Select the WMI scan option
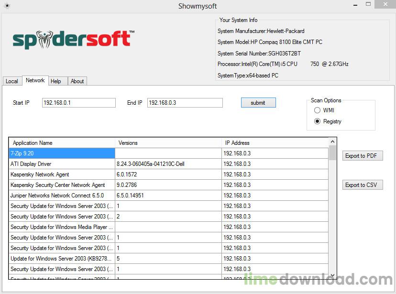Screen dimensions: 396x294 (x=324, y=110)
